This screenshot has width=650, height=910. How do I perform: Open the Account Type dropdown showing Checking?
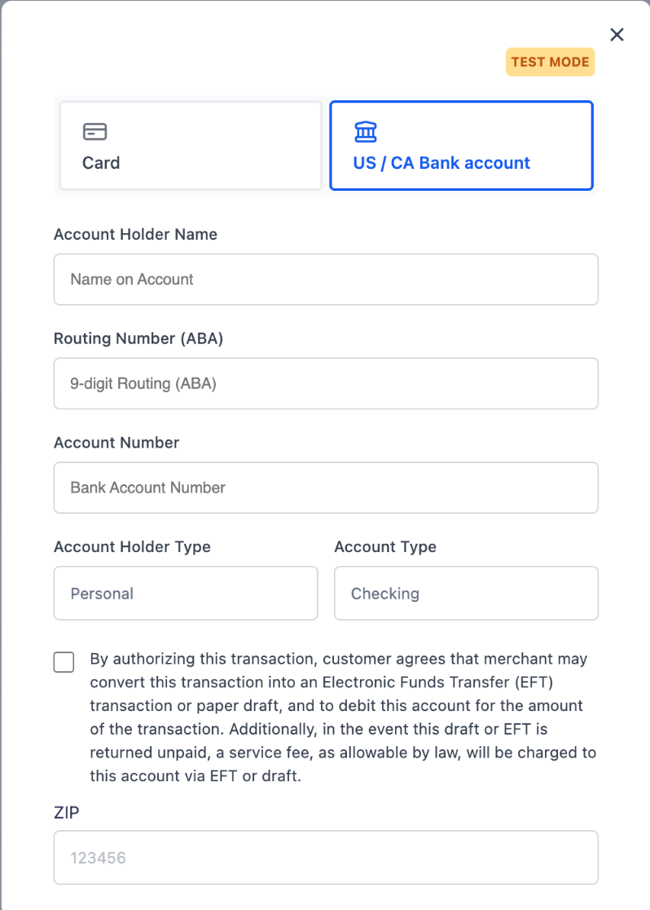466,593
